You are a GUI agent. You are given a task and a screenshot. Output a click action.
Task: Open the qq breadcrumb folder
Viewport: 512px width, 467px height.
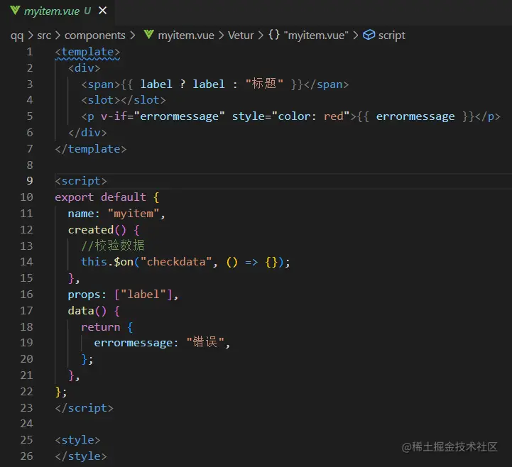[17, 35]
